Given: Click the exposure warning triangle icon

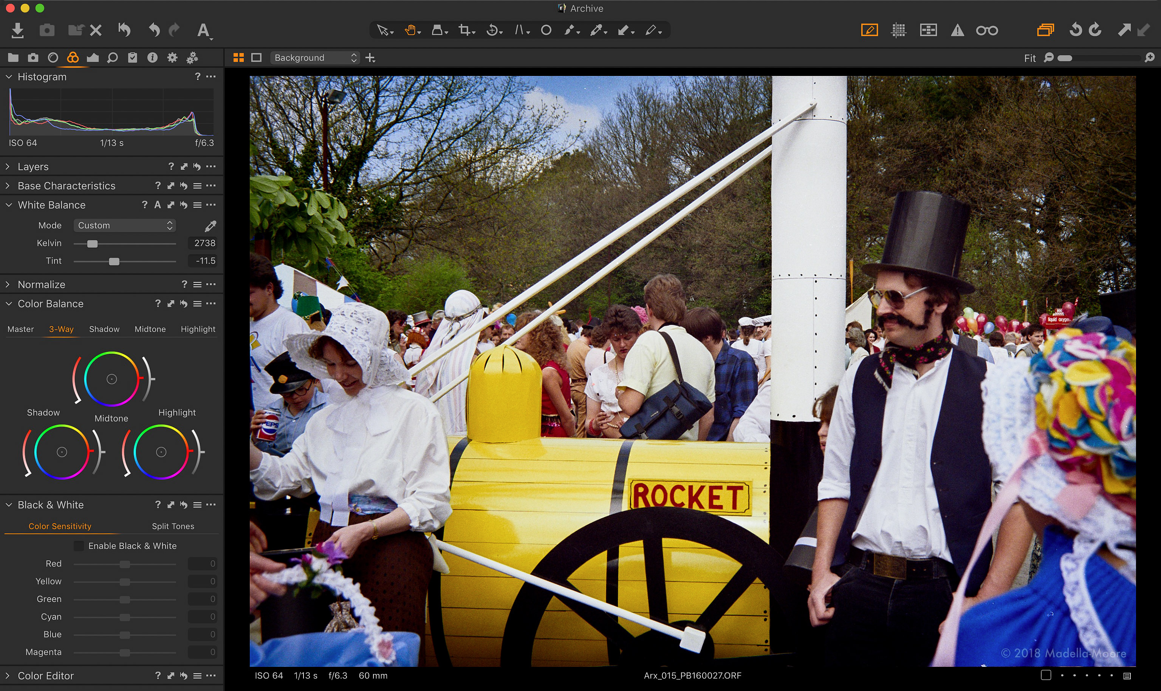Looking at the screenshot, I should 957,31.
